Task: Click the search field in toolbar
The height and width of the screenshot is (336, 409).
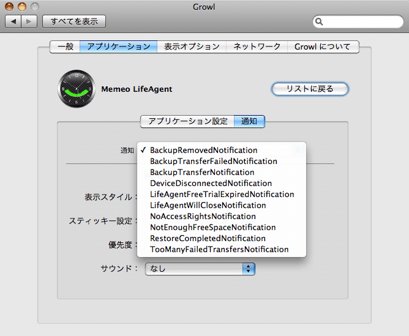Action: point(358,21)
